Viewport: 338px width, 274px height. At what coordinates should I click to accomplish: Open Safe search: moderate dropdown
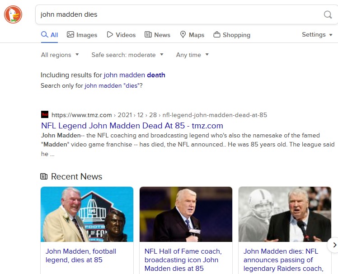coord(127,55)
